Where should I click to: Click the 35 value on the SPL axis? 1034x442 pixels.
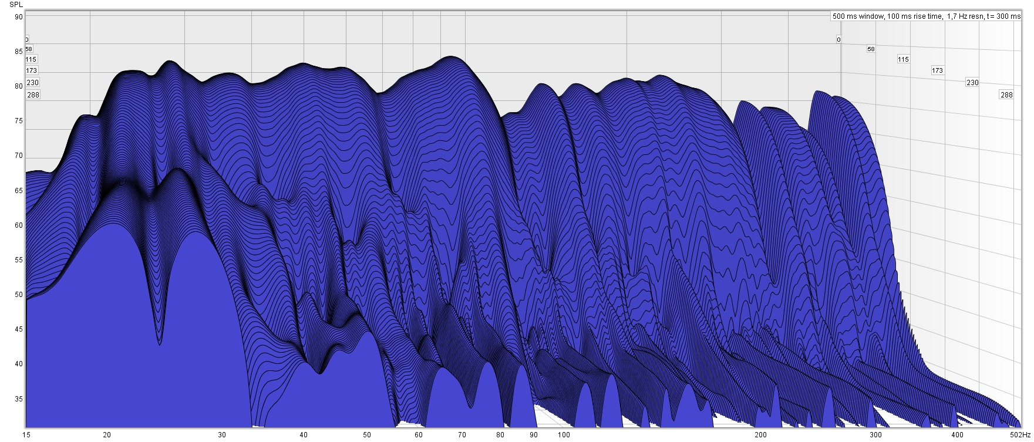coord(19,399)
